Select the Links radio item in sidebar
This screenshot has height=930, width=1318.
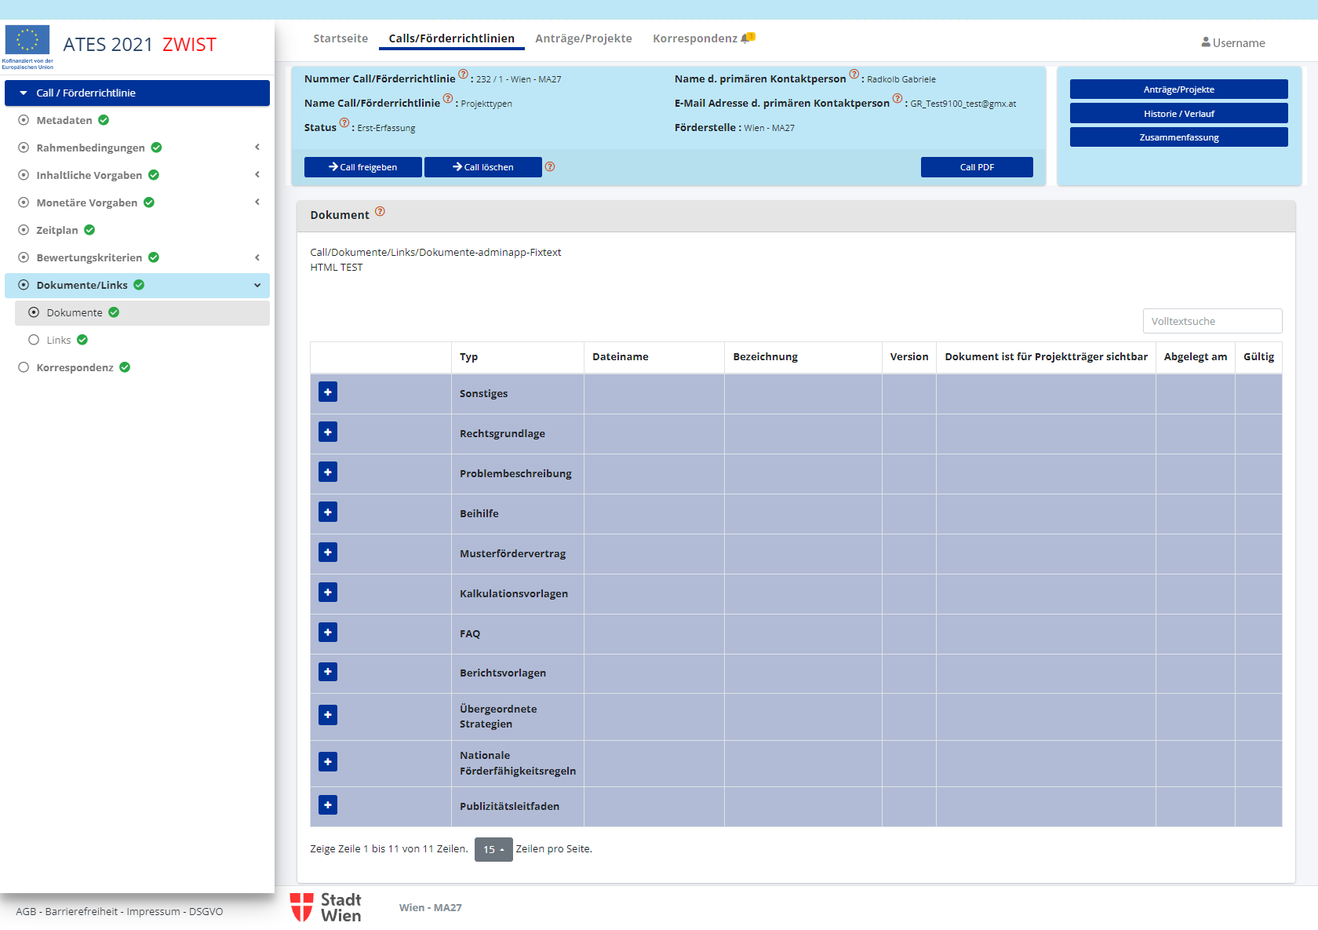click(34, 340)
